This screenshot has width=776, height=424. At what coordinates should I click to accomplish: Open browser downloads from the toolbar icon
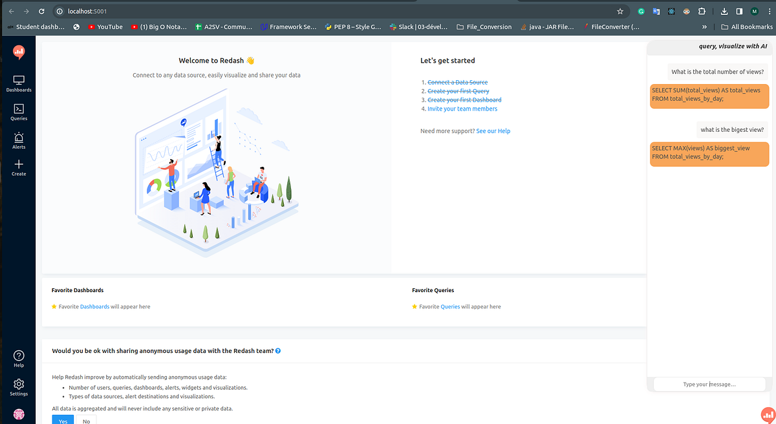click(x=724, y=11)
